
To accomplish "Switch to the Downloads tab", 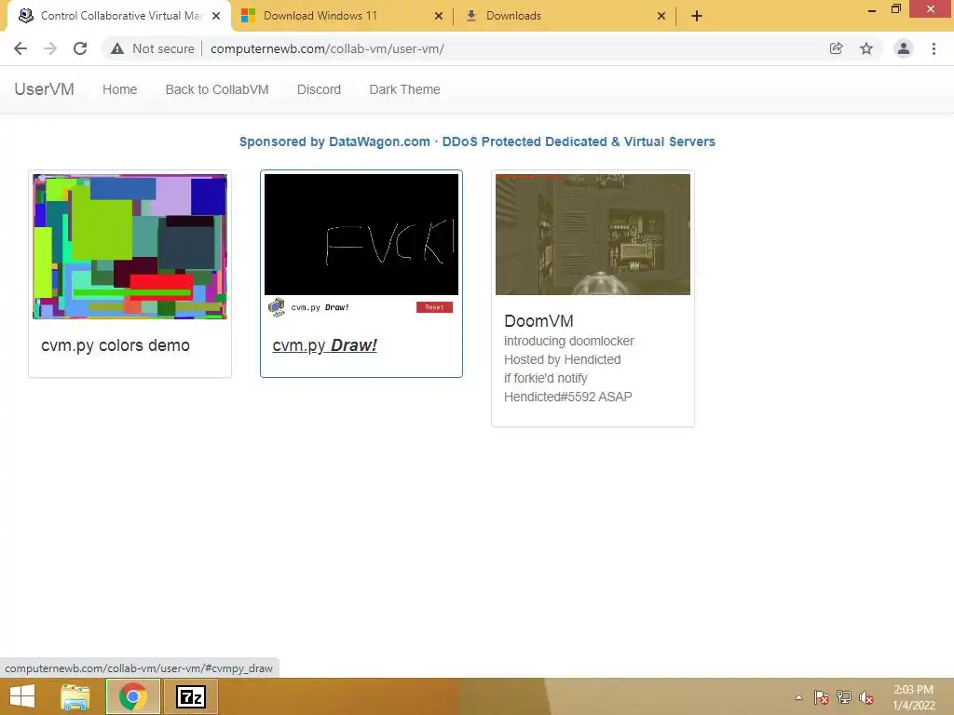I will point(565,16).
